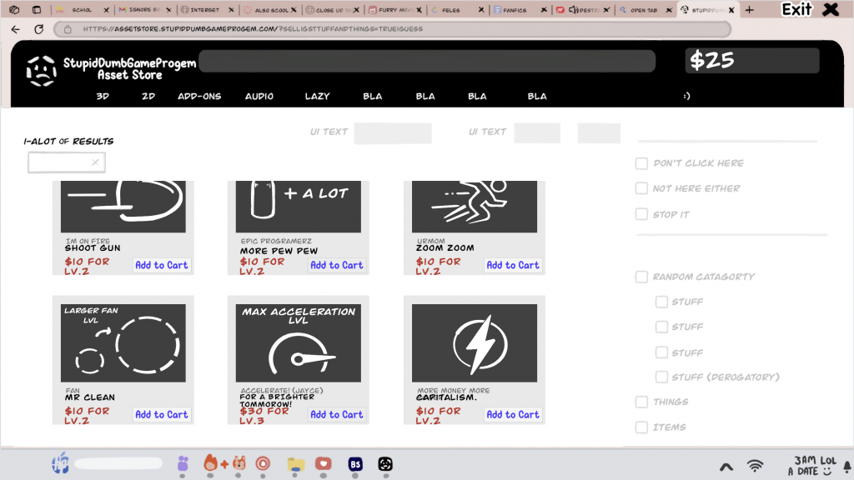
Task: Reload the page with the refresh icon
Action: (38, 29)
